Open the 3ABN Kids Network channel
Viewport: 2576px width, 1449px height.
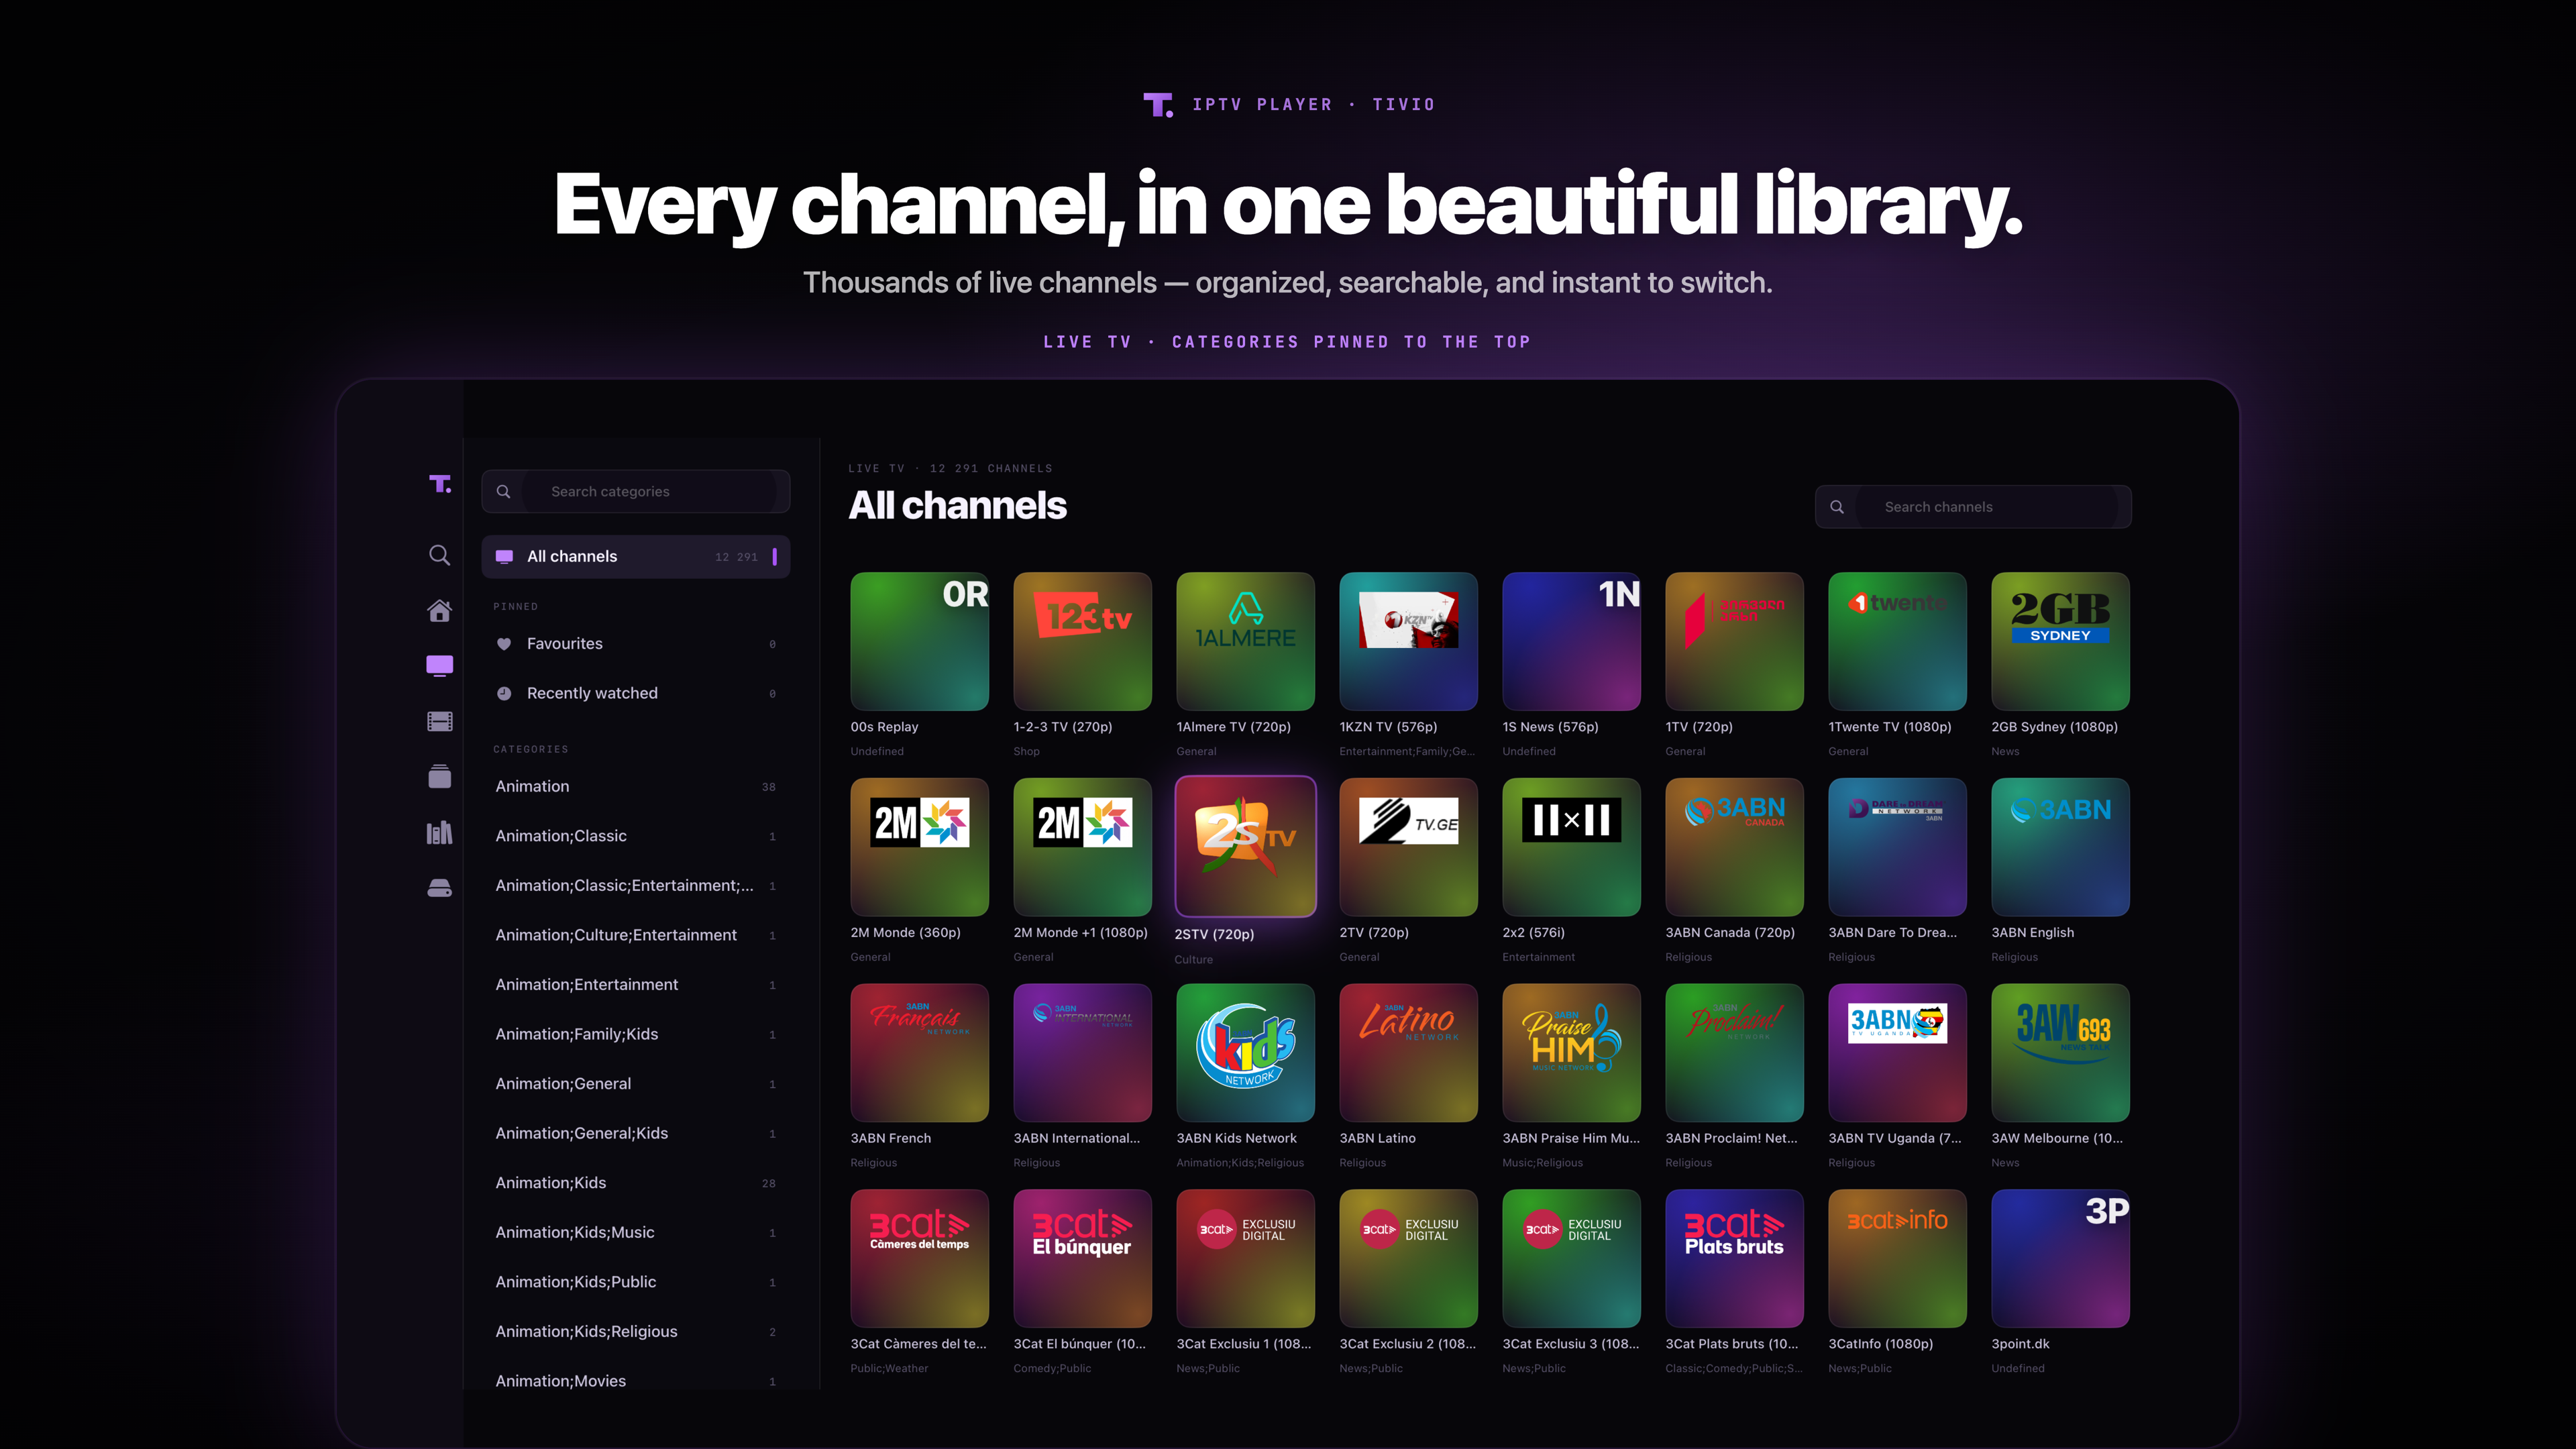tap(1245, 1053)
